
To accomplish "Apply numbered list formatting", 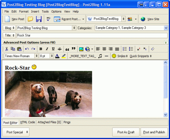I will click(125, 49).
